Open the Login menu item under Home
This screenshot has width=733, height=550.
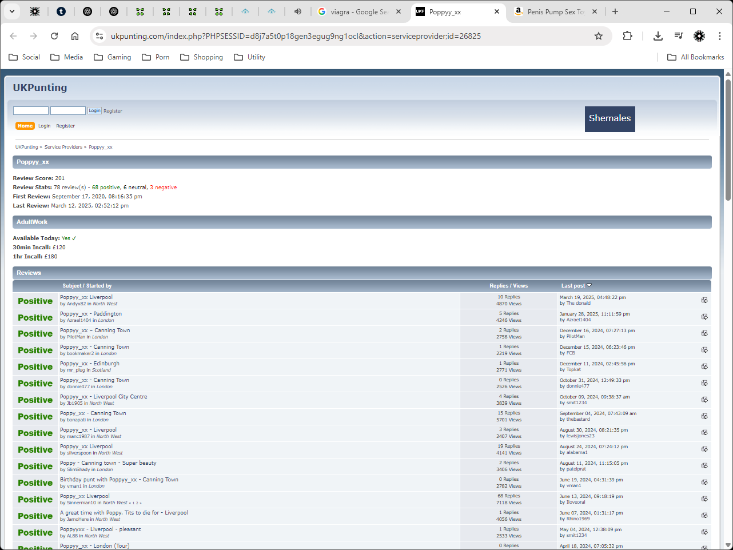(x=45, y=126)
